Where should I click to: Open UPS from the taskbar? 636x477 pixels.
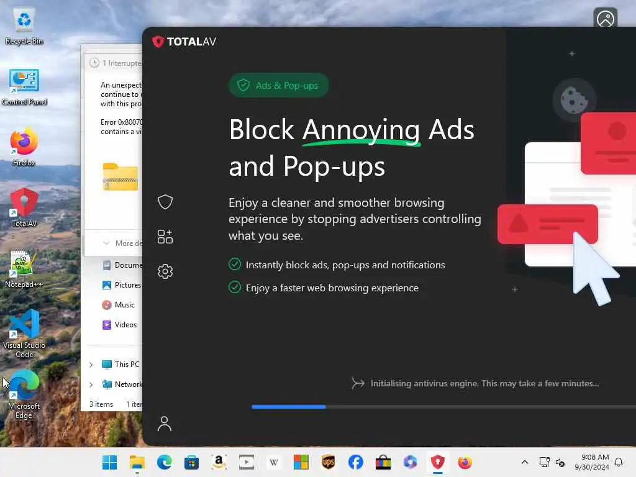coord(328,462)
